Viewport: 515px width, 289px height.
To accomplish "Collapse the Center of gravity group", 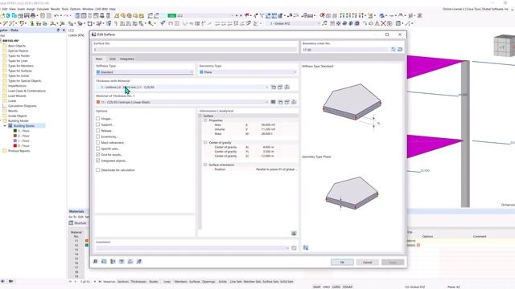I will click(x=206, y=143).
